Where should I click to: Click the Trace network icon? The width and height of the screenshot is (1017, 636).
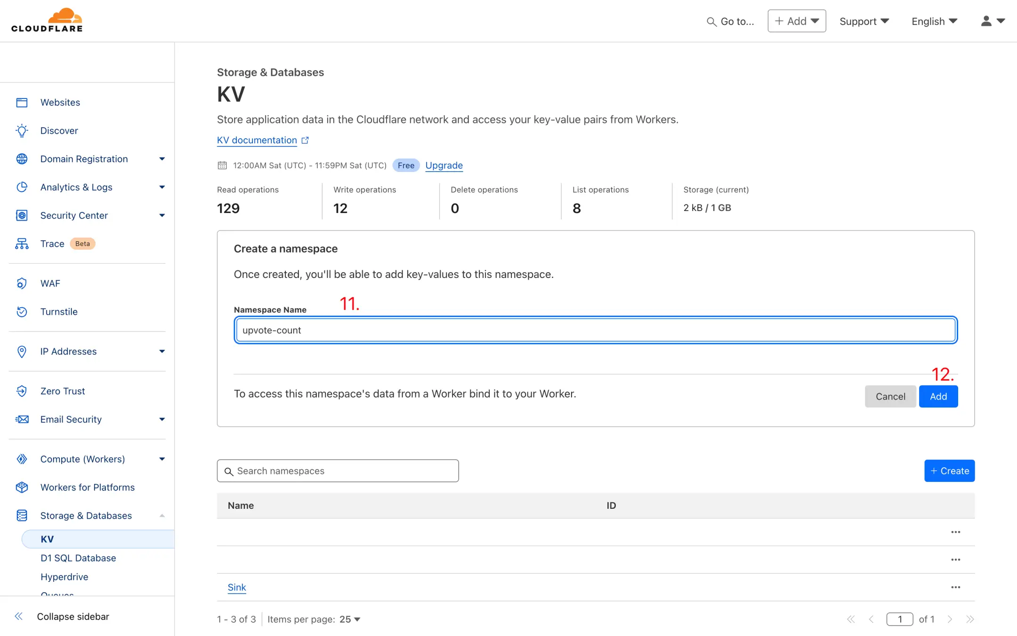click(x=22, y=244)
